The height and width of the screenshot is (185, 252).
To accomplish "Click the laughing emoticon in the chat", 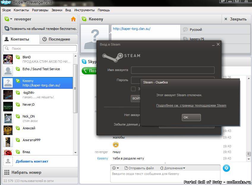I will click(116, 145).
